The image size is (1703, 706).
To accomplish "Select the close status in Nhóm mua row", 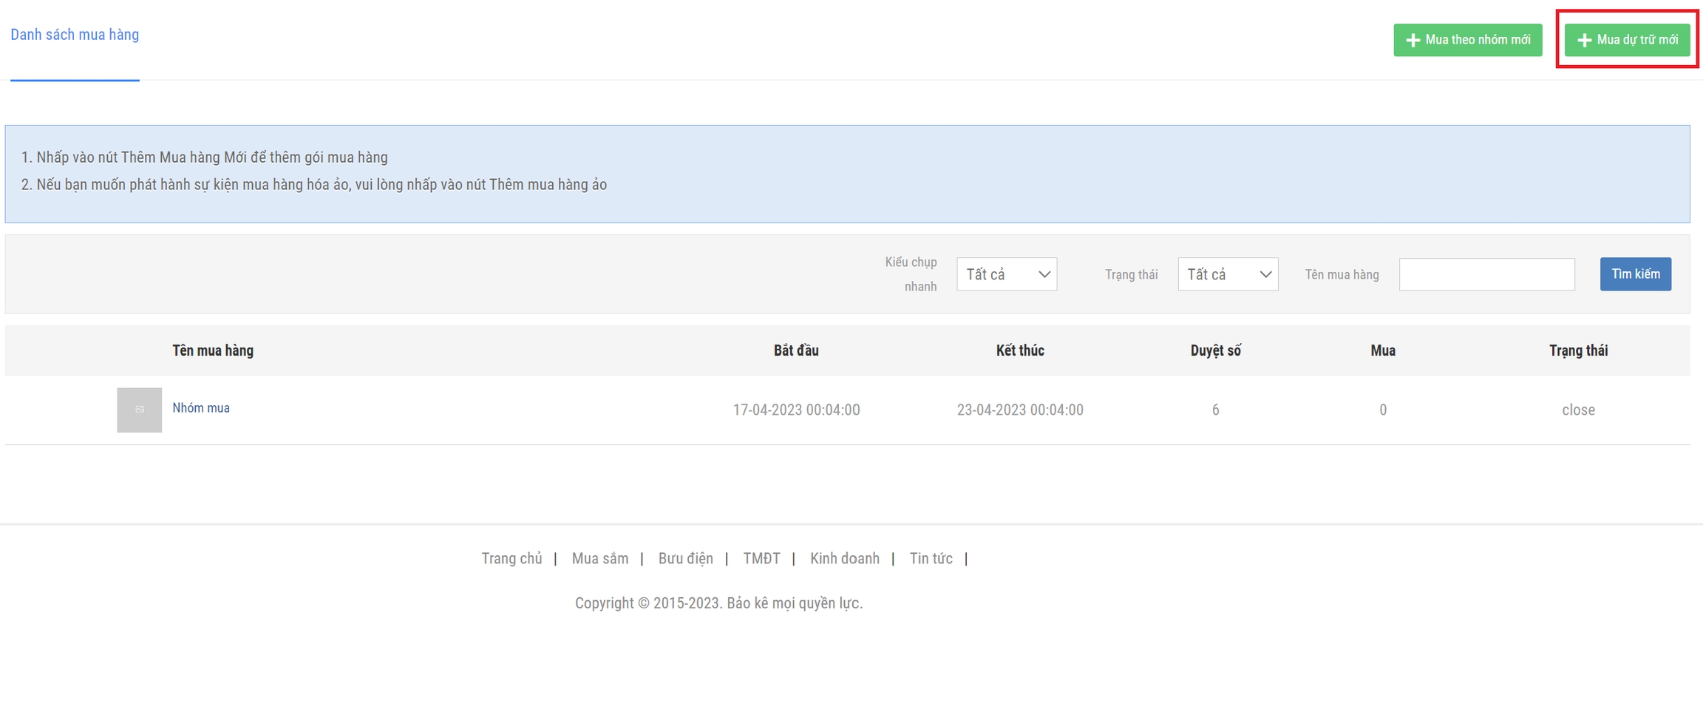I will pyautogui.click(x=1577, y=410).
